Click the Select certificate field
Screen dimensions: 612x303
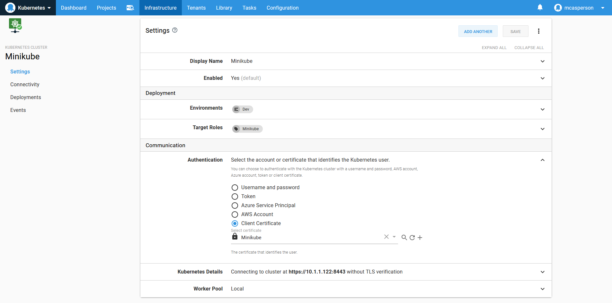click(x=308, y=238)
